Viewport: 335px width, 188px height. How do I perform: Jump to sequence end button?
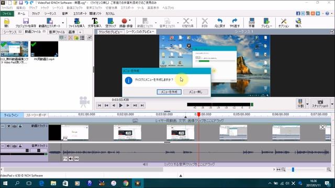coord(142,105)
